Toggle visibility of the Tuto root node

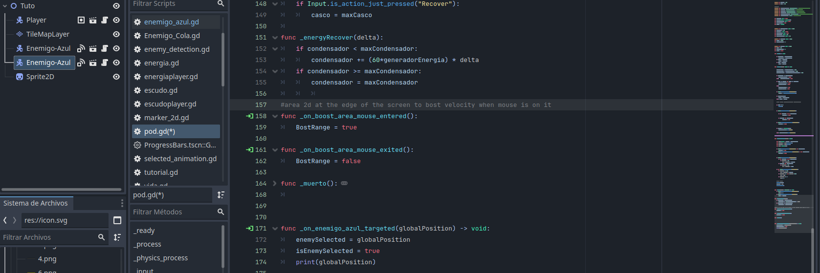(116, 6)
